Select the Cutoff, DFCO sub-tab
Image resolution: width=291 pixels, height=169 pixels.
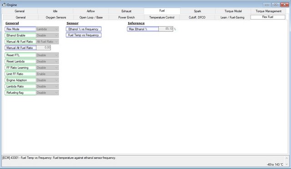[197, 17]
